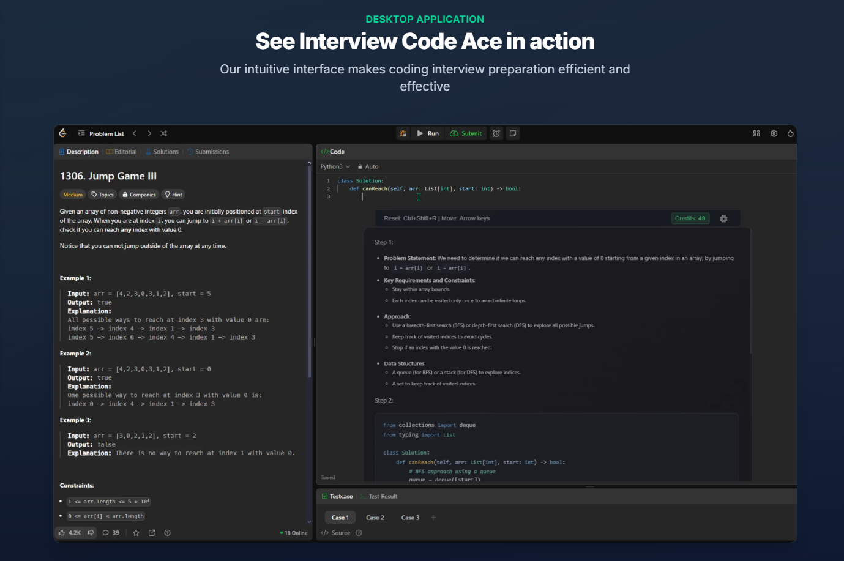Open the notes sticky icon
844x561 pixels.
(513, 133)
